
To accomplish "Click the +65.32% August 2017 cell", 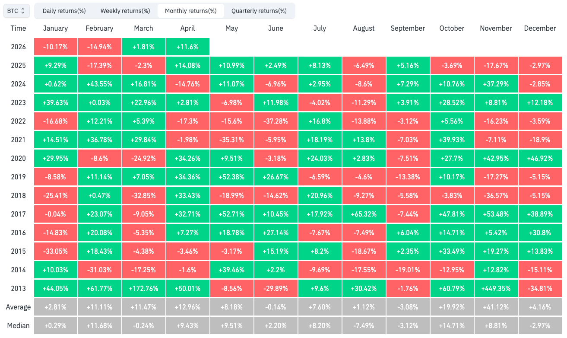I will click(x=364, y=214).
